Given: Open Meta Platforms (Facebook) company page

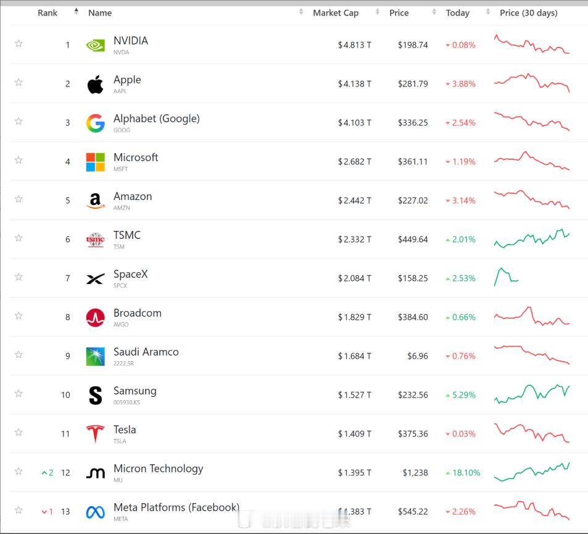Looking at the screenshot, I should coord(176,507).
